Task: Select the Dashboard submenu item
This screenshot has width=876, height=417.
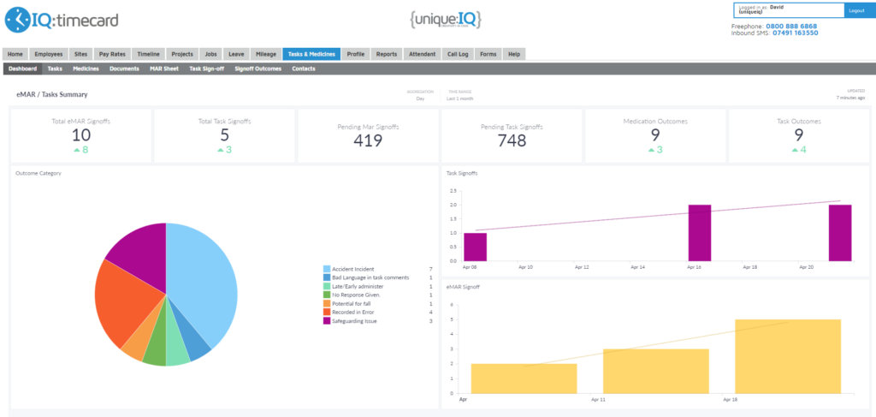Action: (x=22, y=69)
